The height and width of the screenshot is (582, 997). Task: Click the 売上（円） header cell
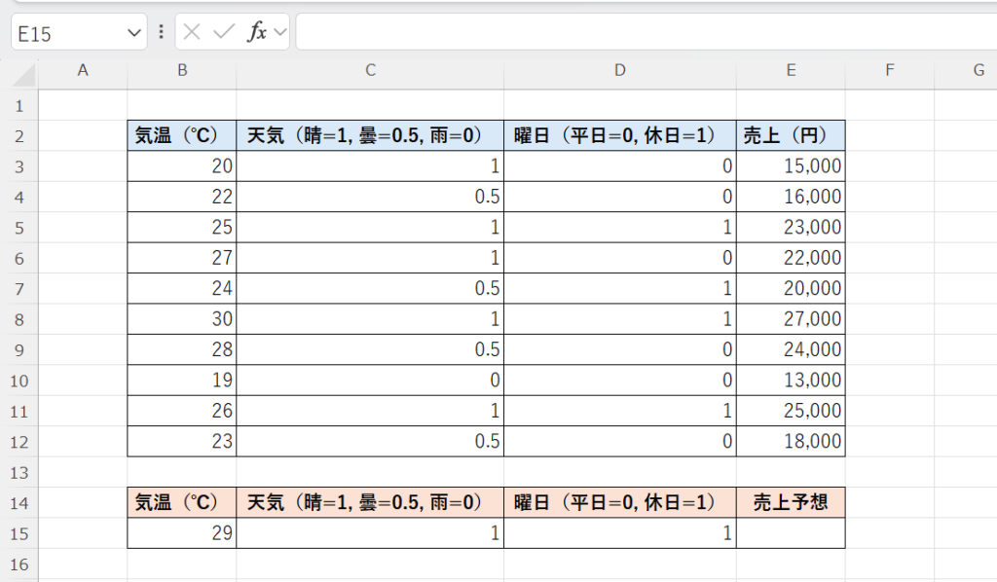[x=791, y=136]
